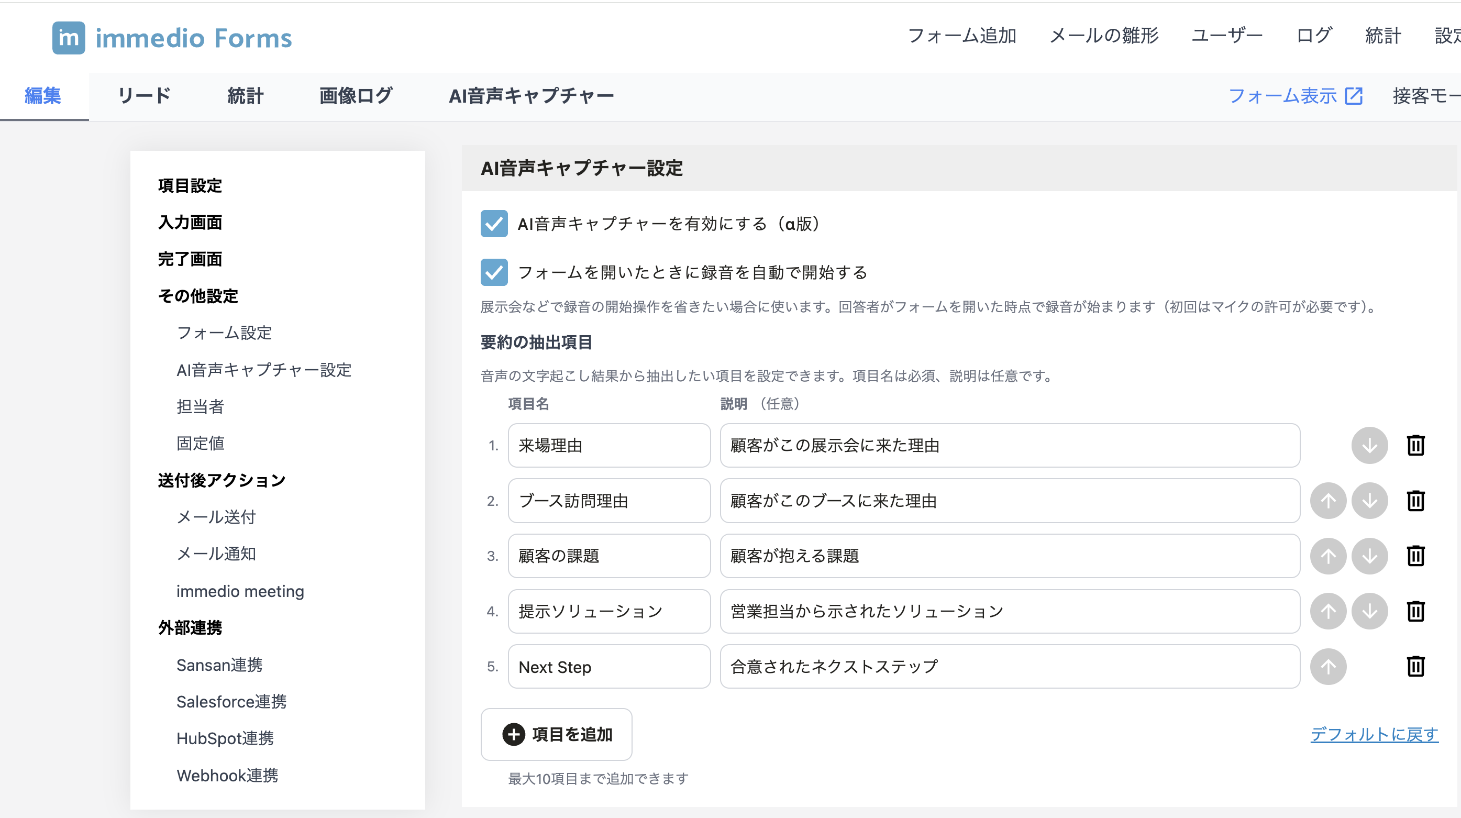Edit the 合意されたネクストステップ description field

click(1010, 666)
